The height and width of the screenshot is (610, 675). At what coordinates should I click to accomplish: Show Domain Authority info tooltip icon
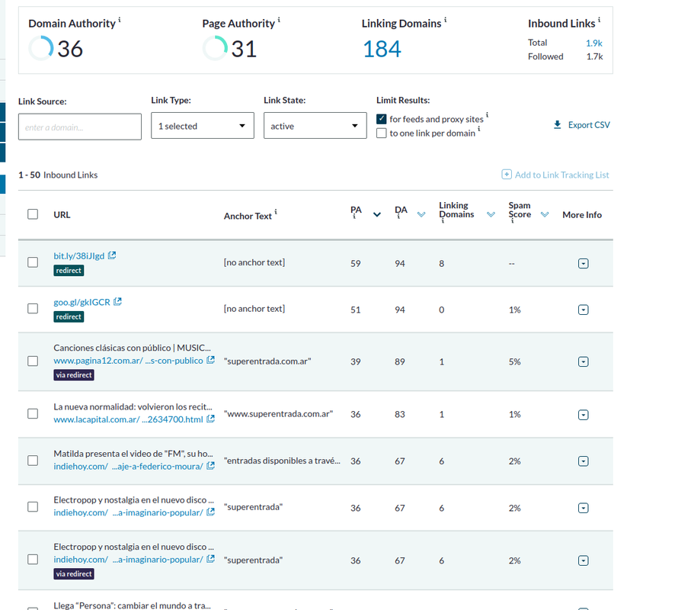point(120,19)
